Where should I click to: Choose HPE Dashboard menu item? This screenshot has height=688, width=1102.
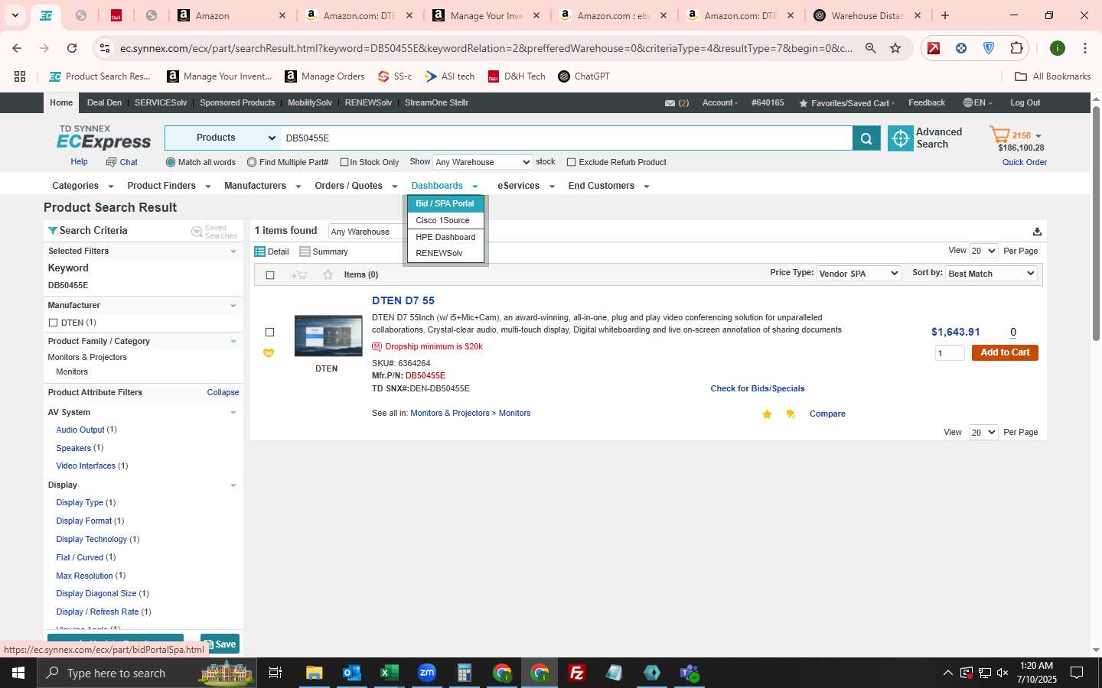[x=445, y=237]
